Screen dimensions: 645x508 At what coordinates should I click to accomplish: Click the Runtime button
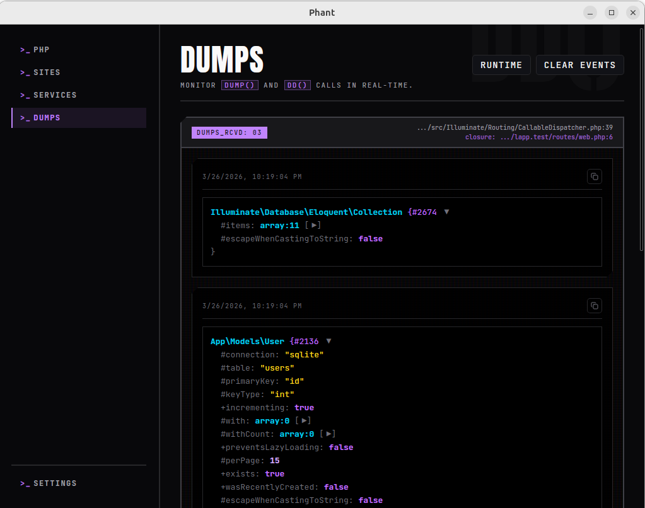click(501, 65)
